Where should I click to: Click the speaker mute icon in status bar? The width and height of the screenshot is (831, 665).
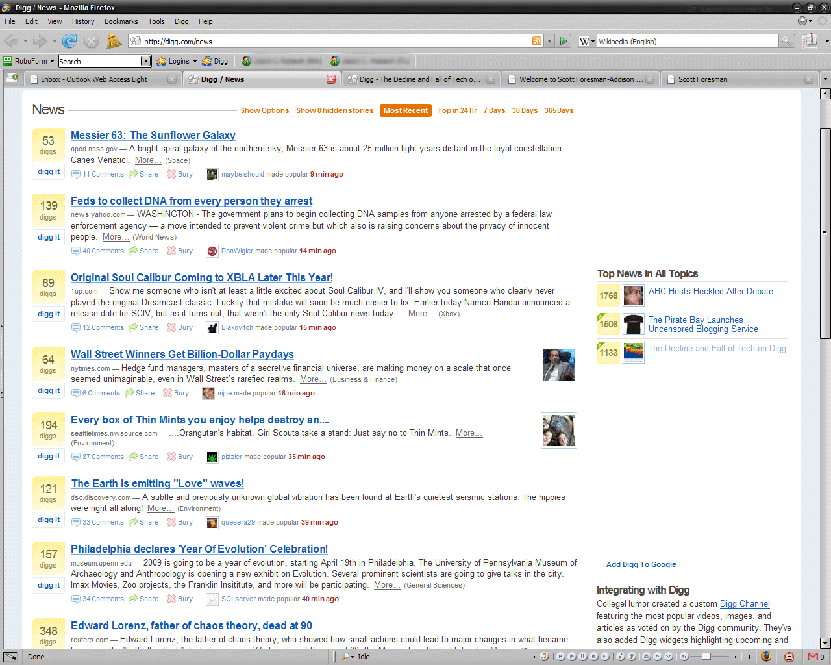[x=684, y=657]
